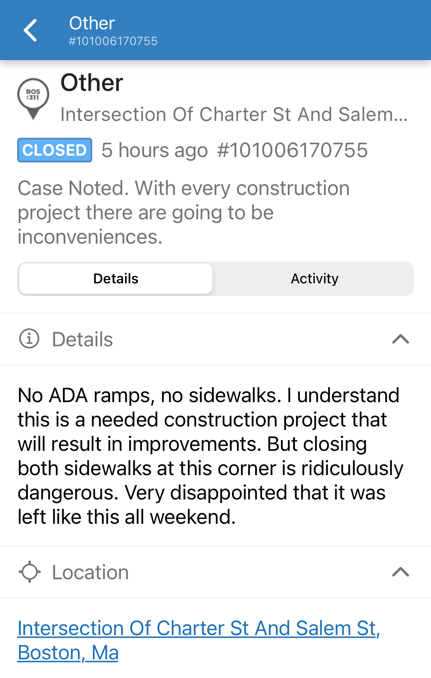Tap the Location section header label
Viewport: 431px width, 678px height.
(x=90, y=572)
